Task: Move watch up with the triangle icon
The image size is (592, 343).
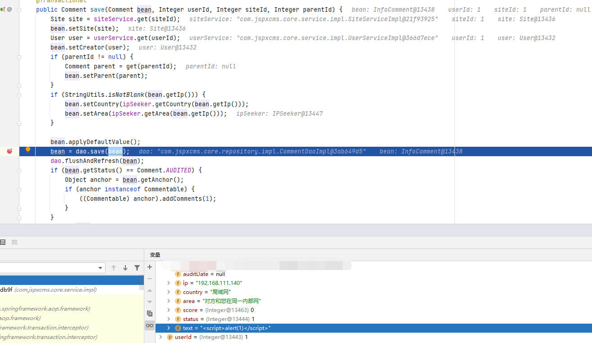Action: [x=150, y=290]
